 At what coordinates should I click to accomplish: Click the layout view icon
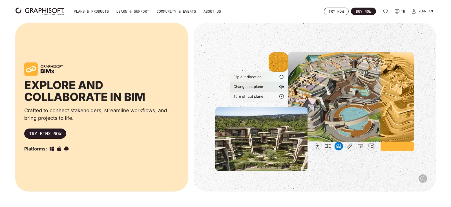click(360, 146)
